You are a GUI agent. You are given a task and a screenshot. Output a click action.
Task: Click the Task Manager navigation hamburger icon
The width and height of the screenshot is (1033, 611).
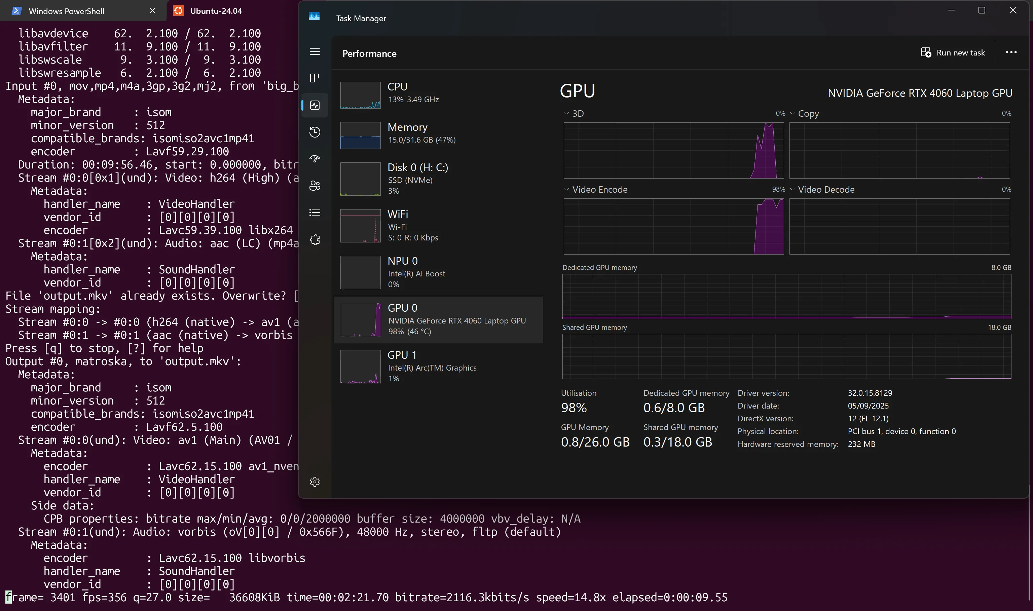pyautogui.click(x=315, y=51)
